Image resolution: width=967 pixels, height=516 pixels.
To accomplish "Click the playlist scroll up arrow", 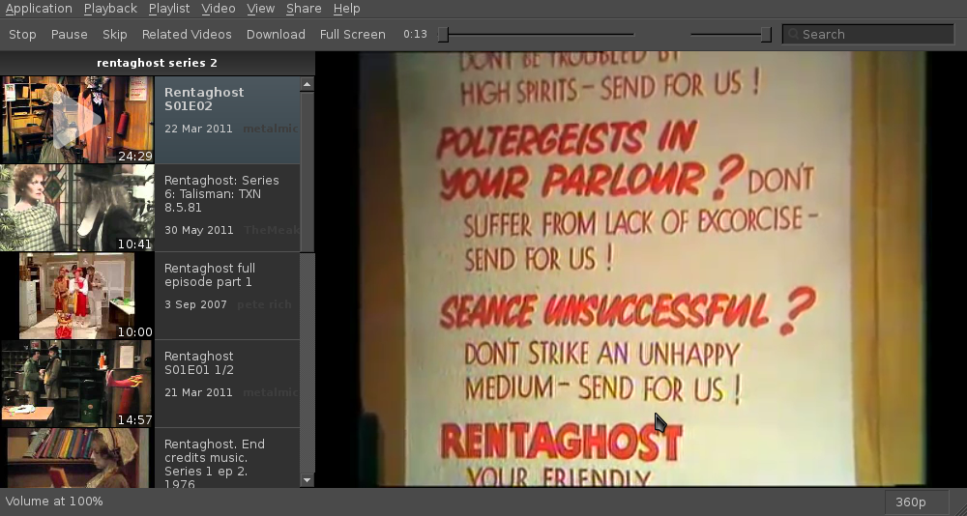I will 308,83.
